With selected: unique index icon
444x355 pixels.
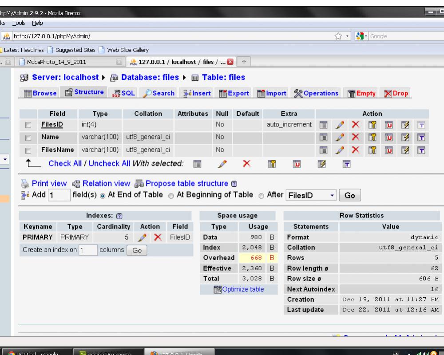point(297,164)
